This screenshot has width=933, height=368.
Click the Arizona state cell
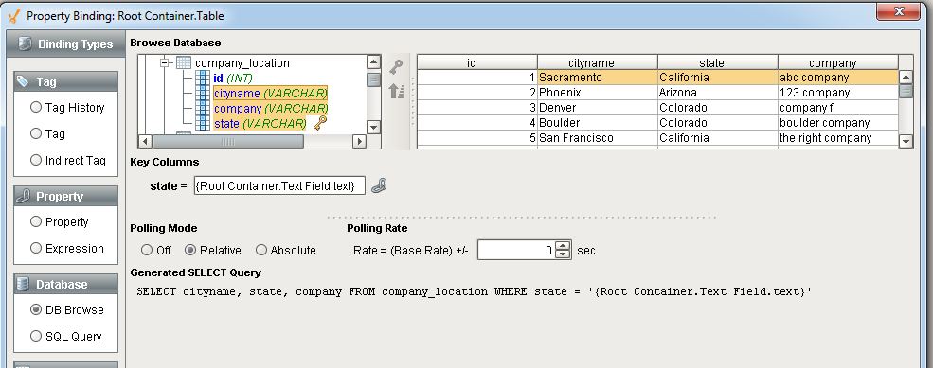tap(718, 93)
